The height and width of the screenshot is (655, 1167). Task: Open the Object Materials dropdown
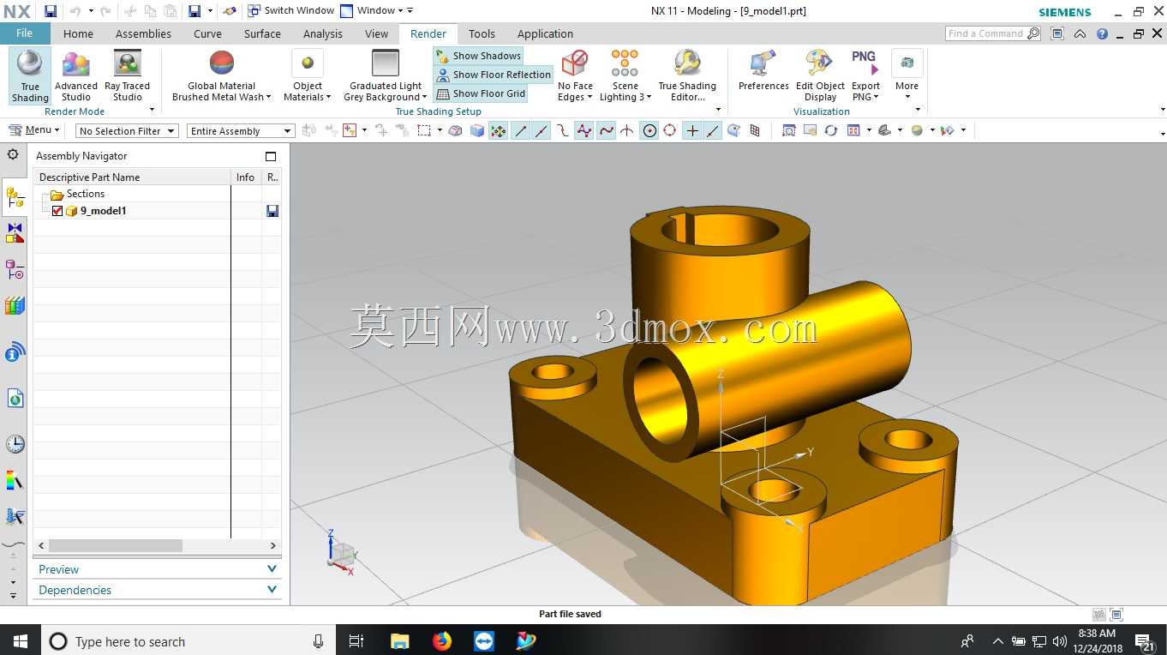point(308,75)
